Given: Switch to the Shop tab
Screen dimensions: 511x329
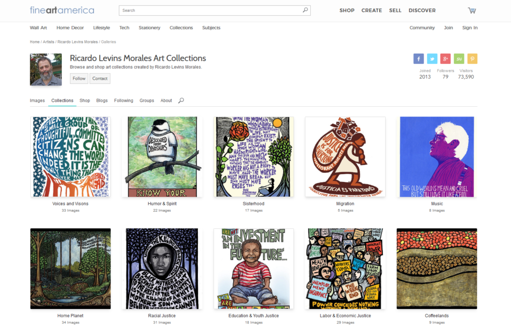Looking at the screenshot, I should click(85, 101).
